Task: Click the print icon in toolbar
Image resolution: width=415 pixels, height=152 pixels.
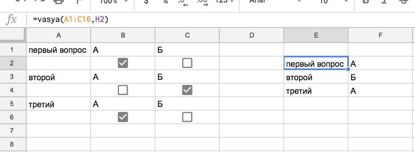Action: click(59, 2)
